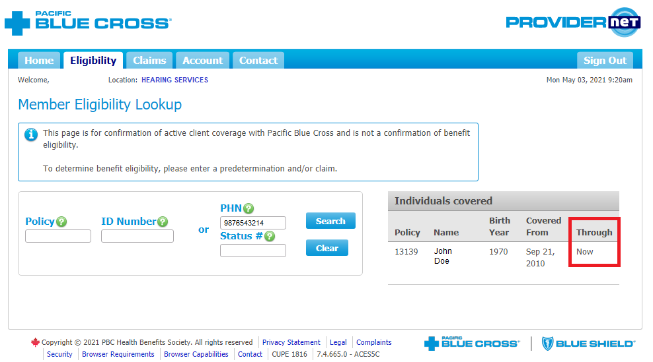Click the name John Doe in results
The height and width of the screenshot is (362, 653).
443,256
